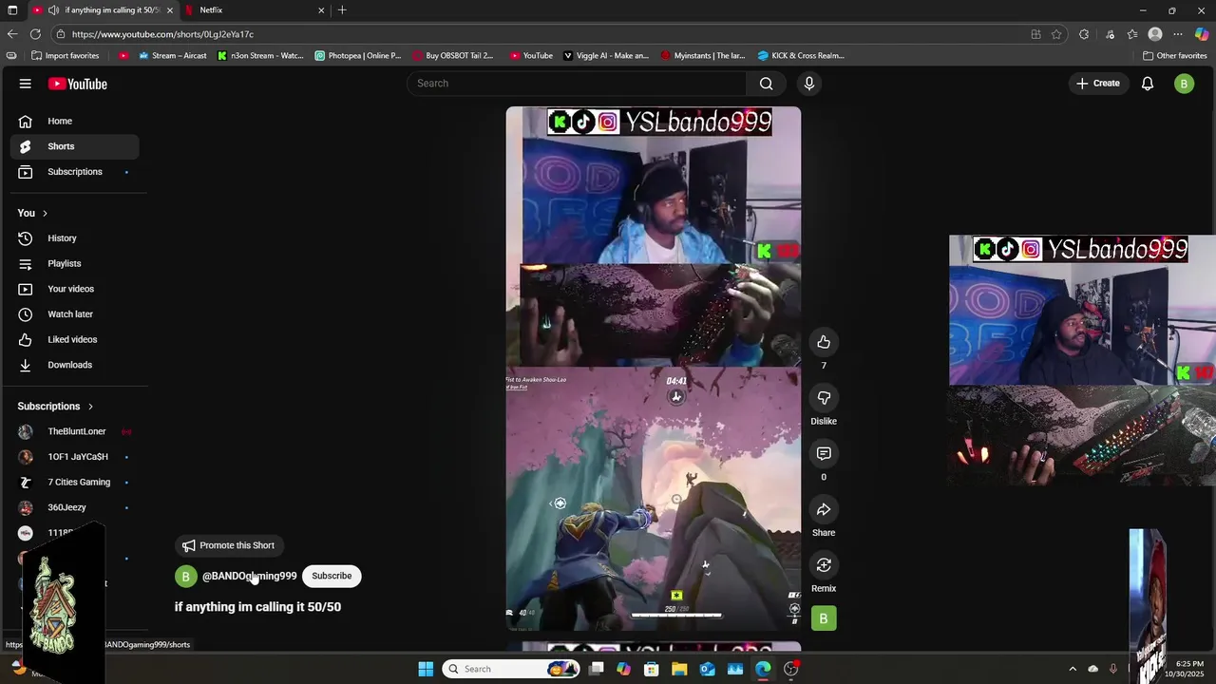This screenshot has width=1216, height=684.
Task: Refresh the page
Action: point(35,34)
